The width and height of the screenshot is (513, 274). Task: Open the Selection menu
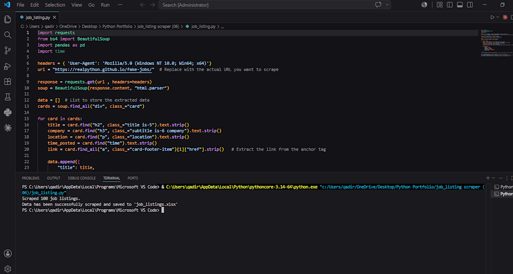tap(55, 5)
